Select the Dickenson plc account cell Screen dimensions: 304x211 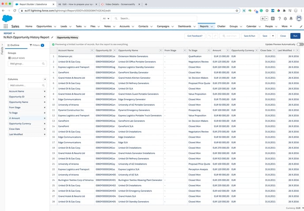pos(76,56)
